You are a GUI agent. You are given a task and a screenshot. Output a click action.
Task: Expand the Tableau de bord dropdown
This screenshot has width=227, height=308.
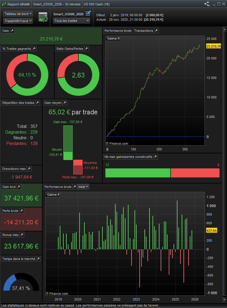pos(18,14)
